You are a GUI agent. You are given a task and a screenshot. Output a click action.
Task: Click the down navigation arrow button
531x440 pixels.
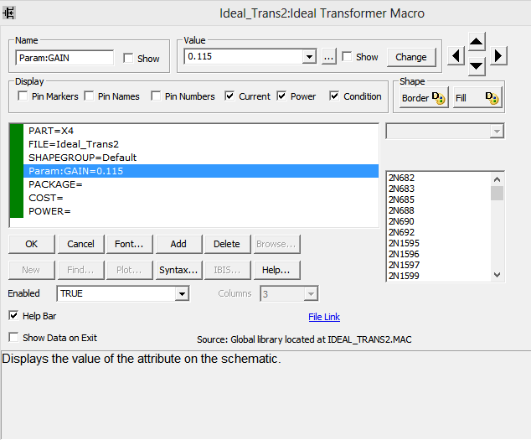(476, 65)
